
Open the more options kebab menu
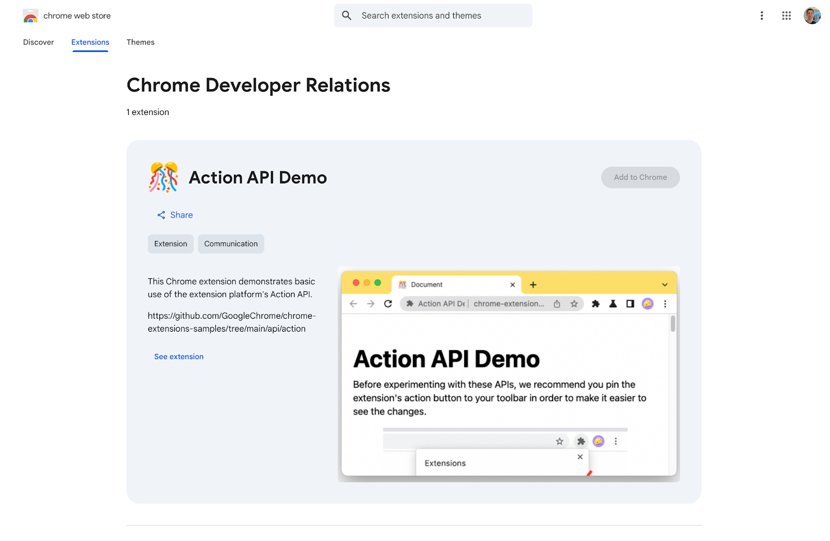click(x=762, y=16)
